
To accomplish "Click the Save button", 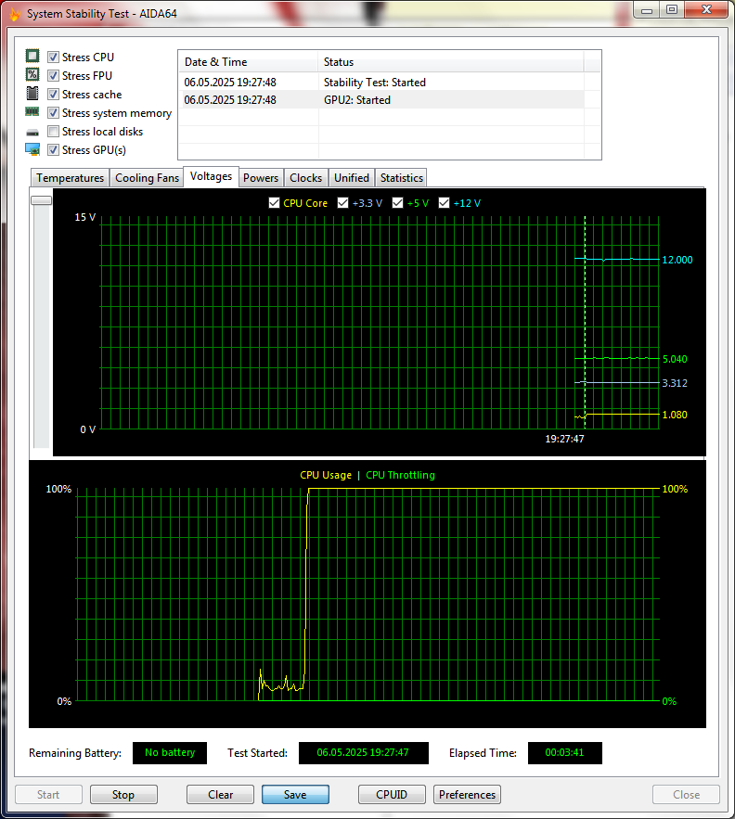I will coord(295,795).
